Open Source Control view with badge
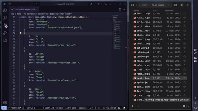 pos(5,25)
